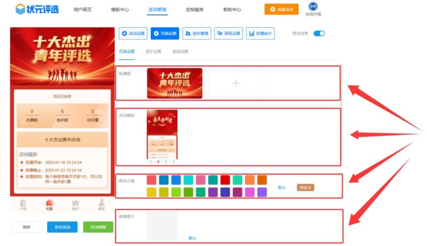Click the 创建活动 button
The image size is (427, 246).
pyautogui.click(x=281, y=10)
